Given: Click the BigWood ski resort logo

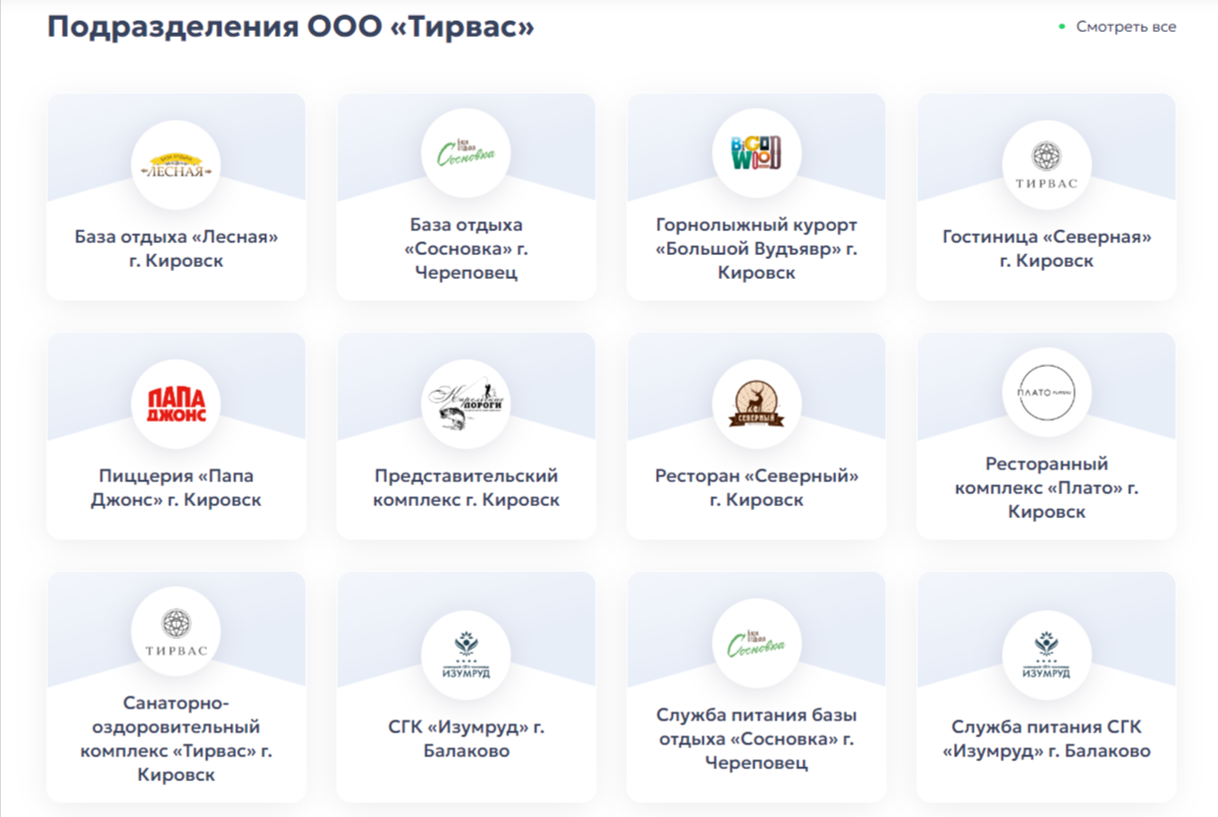Looking at the screenshot, I should [756, 154].
